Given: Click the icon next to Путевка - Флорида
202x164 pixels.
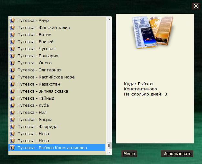Looking at the screenshot, I should tap(12, 127).
